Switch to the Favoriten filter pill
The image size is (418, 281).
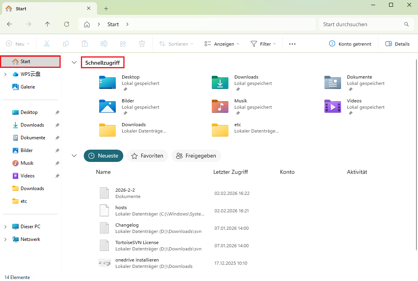pos(148,156)
